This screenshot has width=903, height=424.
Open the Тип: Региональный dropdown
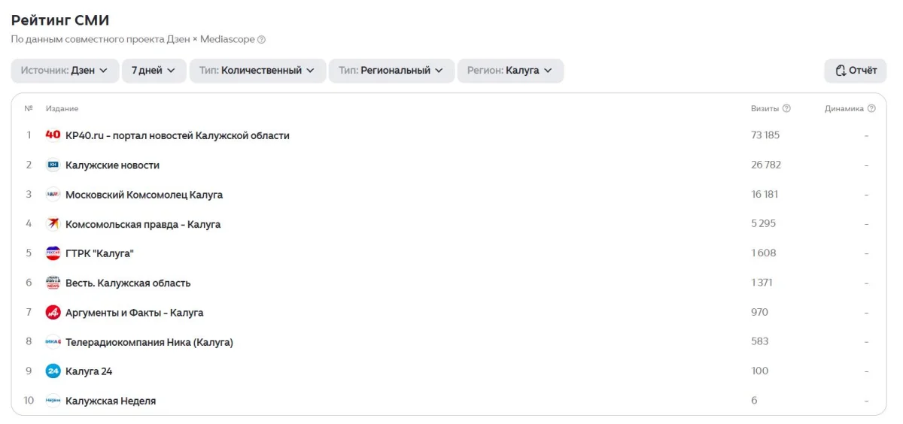tap(391, 71)
